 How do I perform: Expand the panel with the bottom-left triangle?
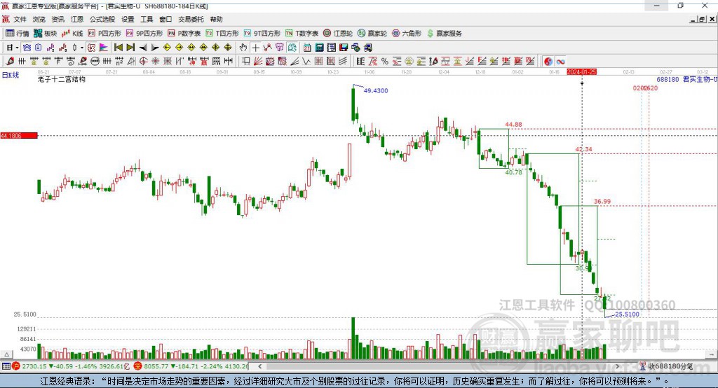[7, 354]
